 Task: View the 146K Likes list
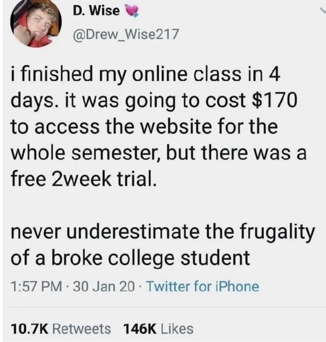158,329
